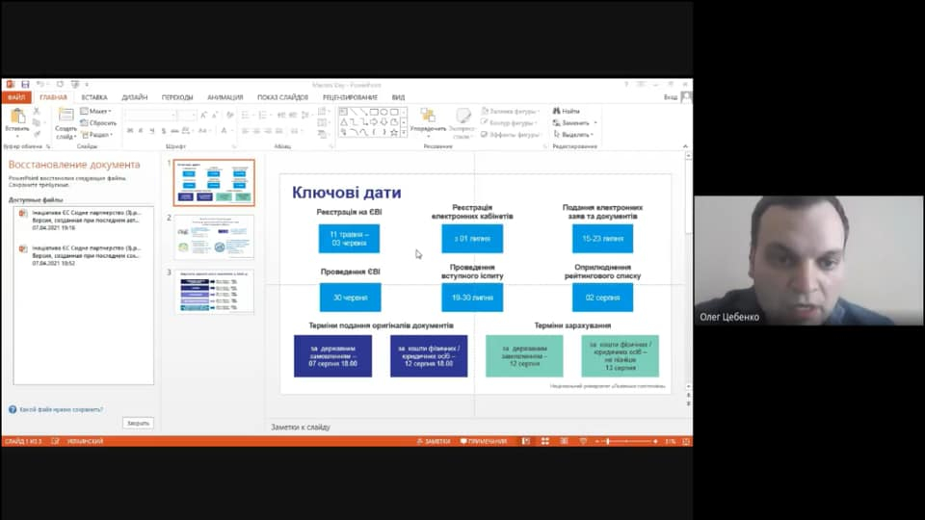Toggle justify text alignment in paragraph group
This screenshot has width=925, height=520.
(x=279, y=131)
